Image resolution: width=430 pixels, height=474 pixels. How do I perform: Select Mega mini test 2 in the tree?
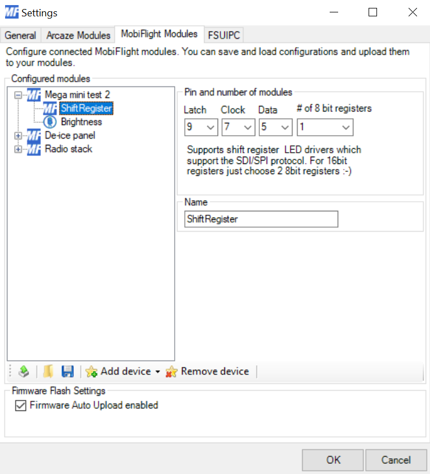pyautogui.click(x=77, y=95)
